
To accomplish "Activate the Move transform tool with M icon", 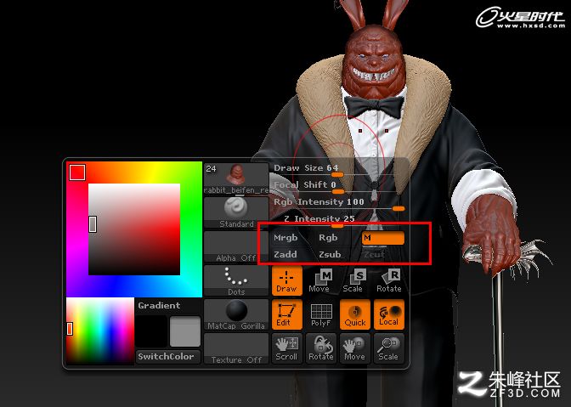I will tap(321, 280).
